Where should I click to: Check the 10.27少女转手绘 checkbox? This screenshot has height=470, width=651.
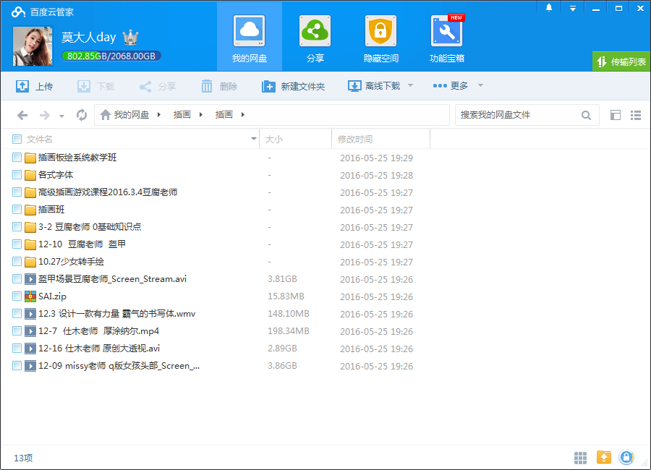pyautogui.click(x=17, y=262)
